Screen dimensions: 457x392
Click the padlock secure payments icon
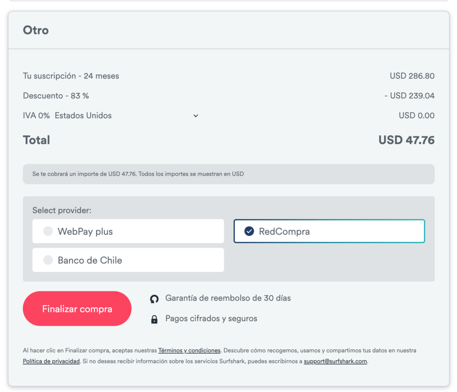(x=154, y=319)
